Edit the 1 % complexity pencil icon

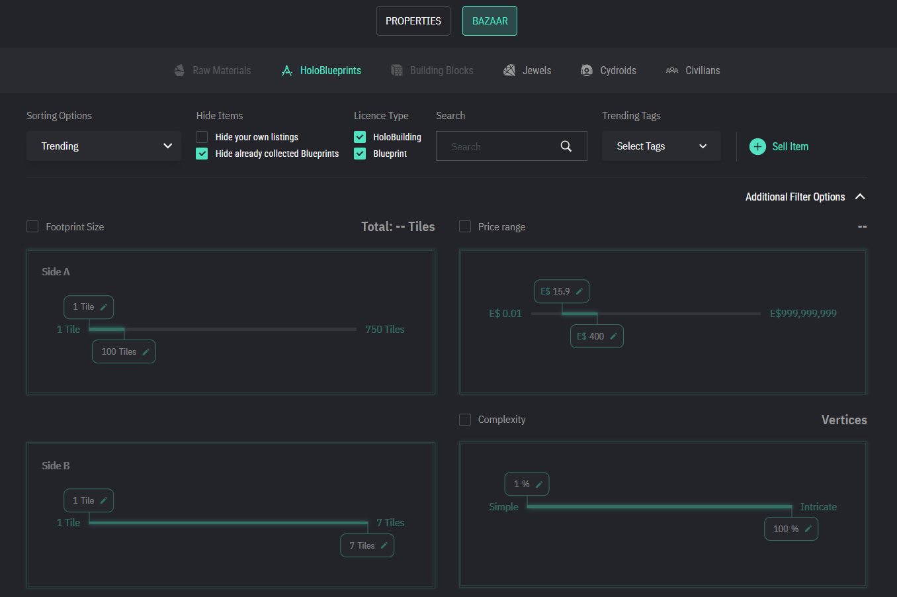pos(539,484)
